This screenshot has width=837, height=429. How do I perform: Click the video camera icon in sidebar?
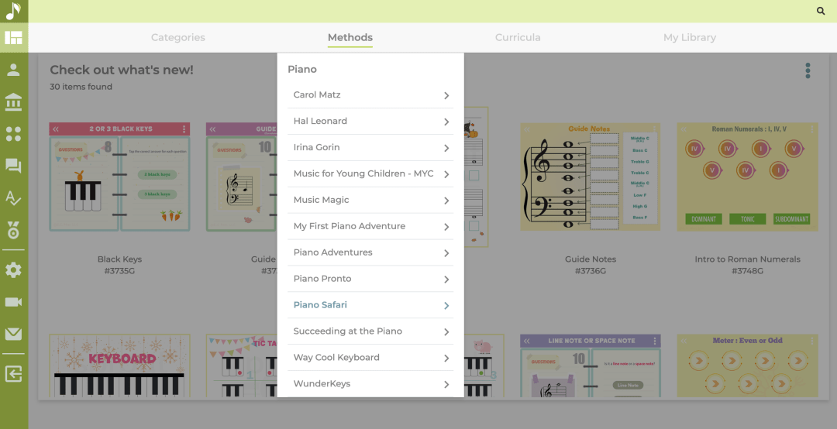[x=13, y=302]
